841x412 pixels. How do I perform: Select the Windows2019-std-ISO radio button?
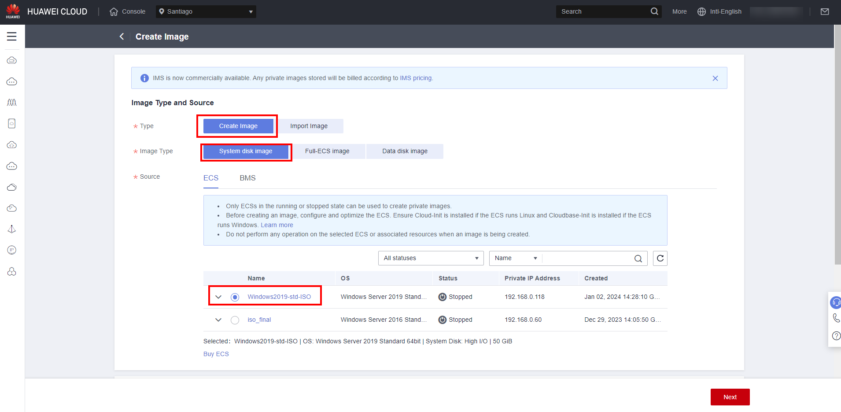235,297
